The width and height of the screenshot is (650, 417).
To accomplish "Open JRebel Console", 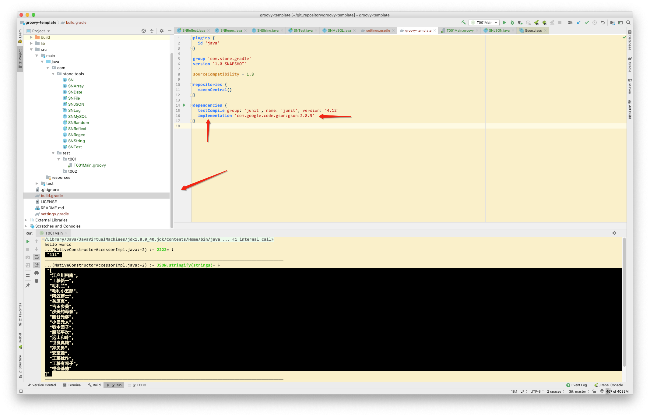I will pos(609,385).
